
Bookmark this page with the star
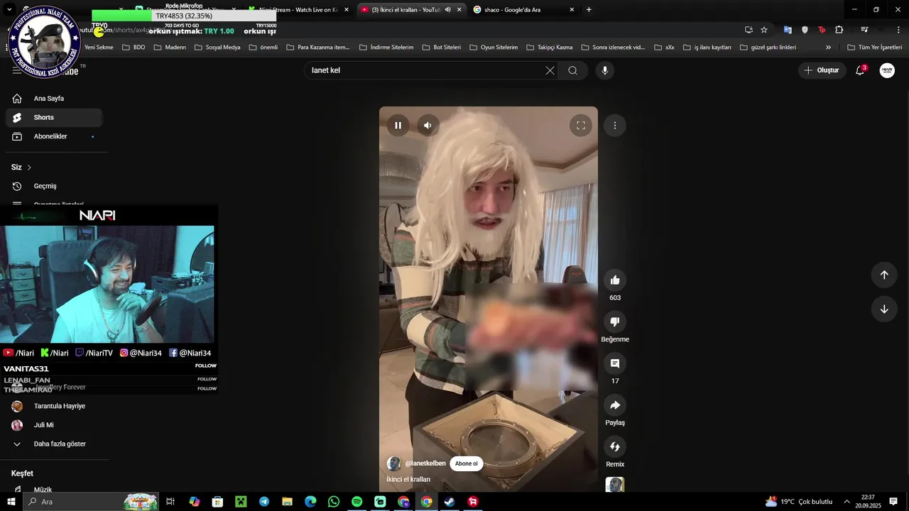pyautogui.click(x=764, y=30)
